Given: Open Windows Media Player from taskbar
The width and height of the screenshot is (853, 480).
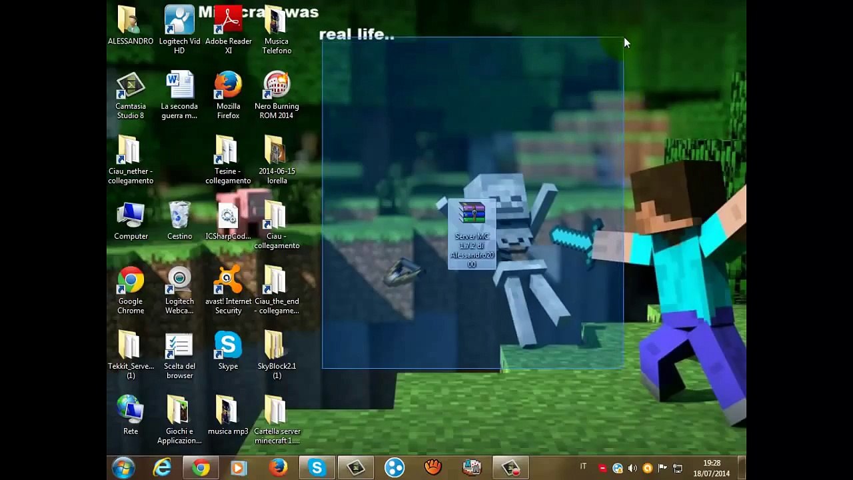Looking at the screenshot, I should point(239,468).
